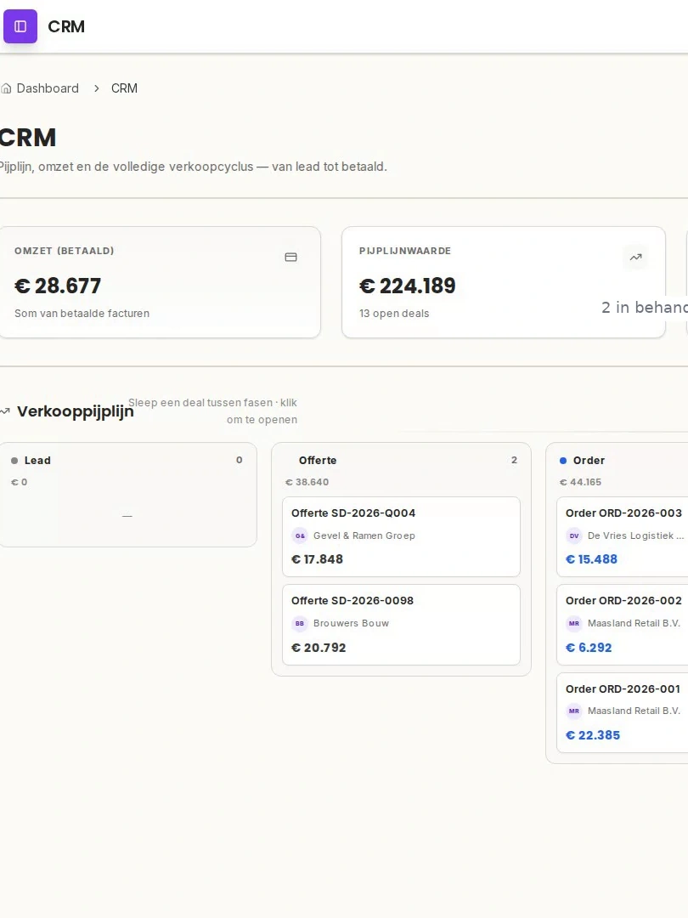Click the 13 open deals text

coord(394,314)
